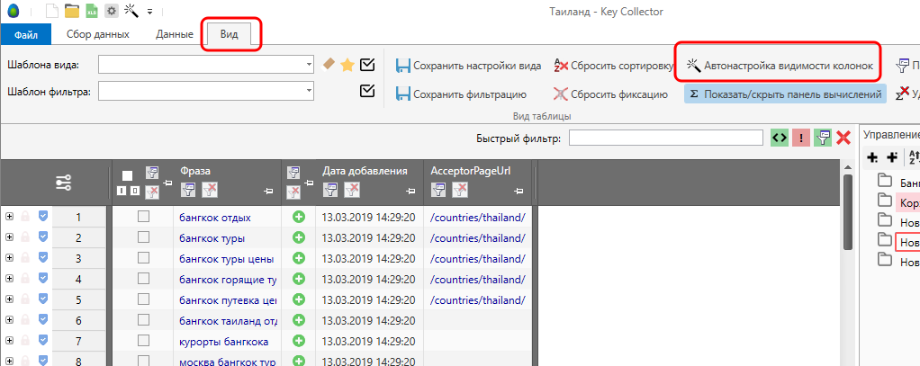Click green funnel icon next to Быстрый фильтр
This screenshot has width=920, height=366.
823,138
